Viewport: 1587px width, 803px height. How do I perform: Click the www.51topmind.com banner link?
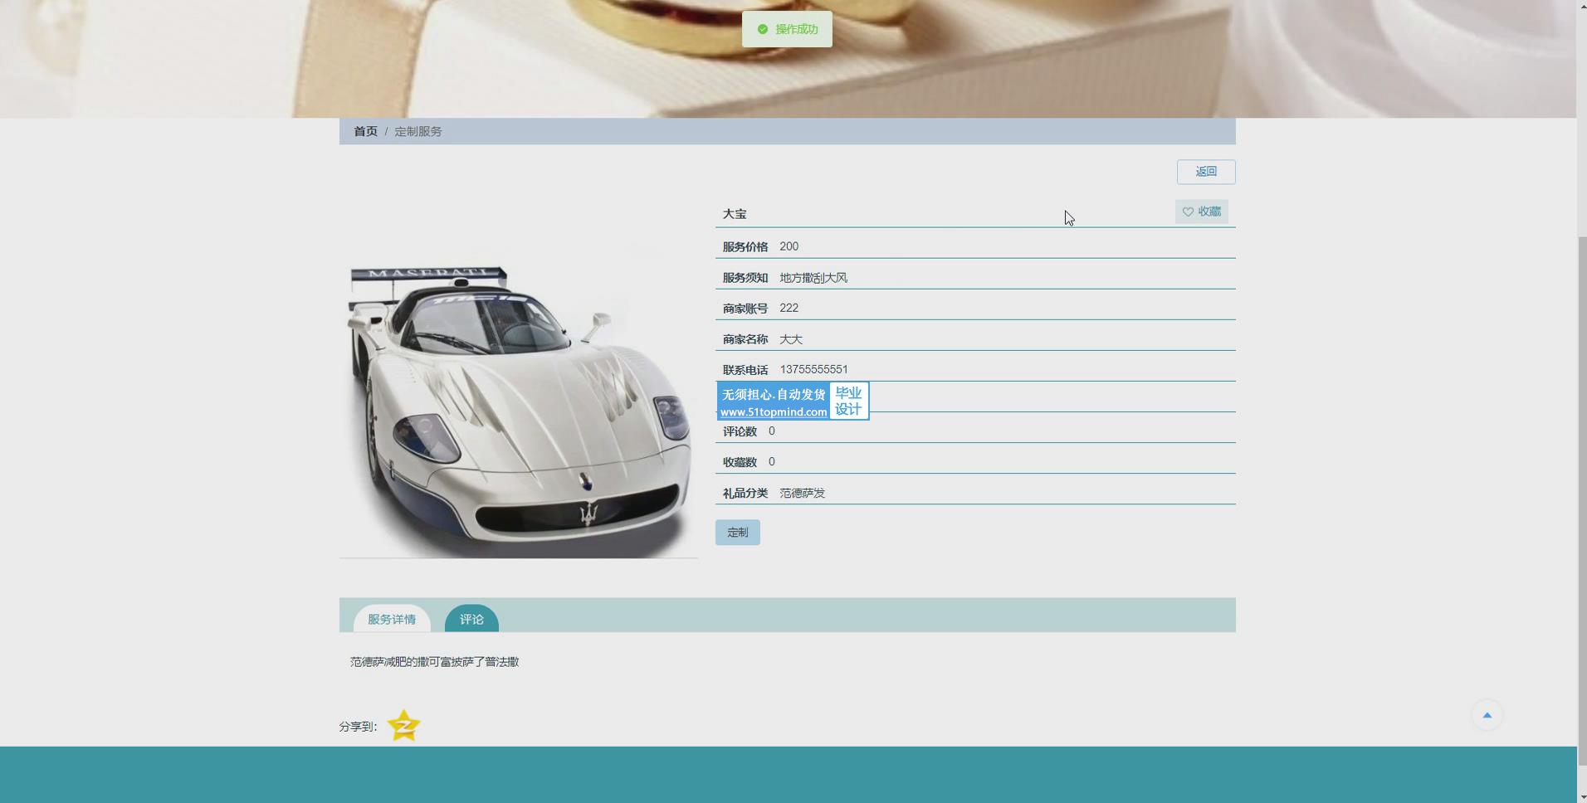[x=774, y=412]
